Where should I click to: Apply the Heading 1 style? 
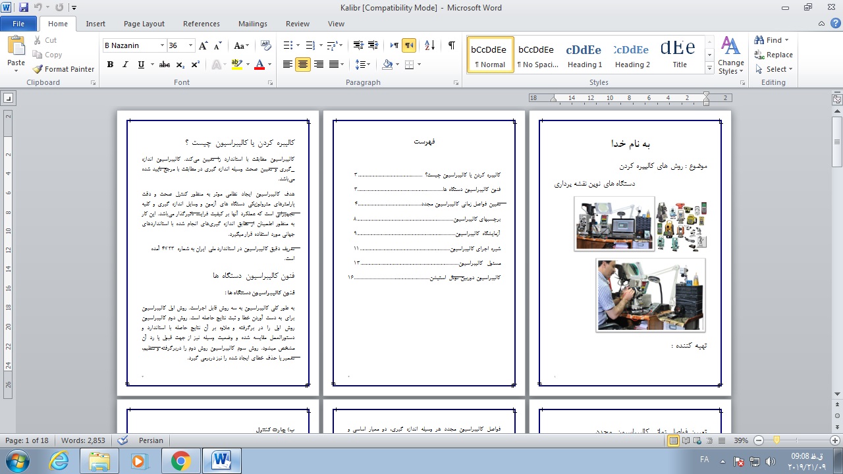pos(585,55)
